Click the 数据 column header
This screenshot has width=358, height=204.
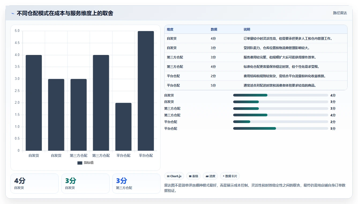click(214, 29)
